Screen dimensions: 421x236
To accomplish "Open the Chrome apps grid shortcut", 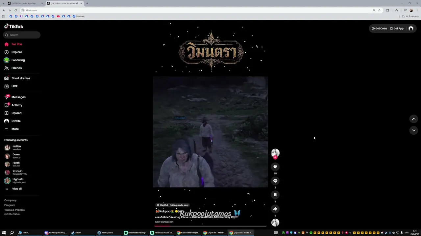I will (x=3, y=16).
